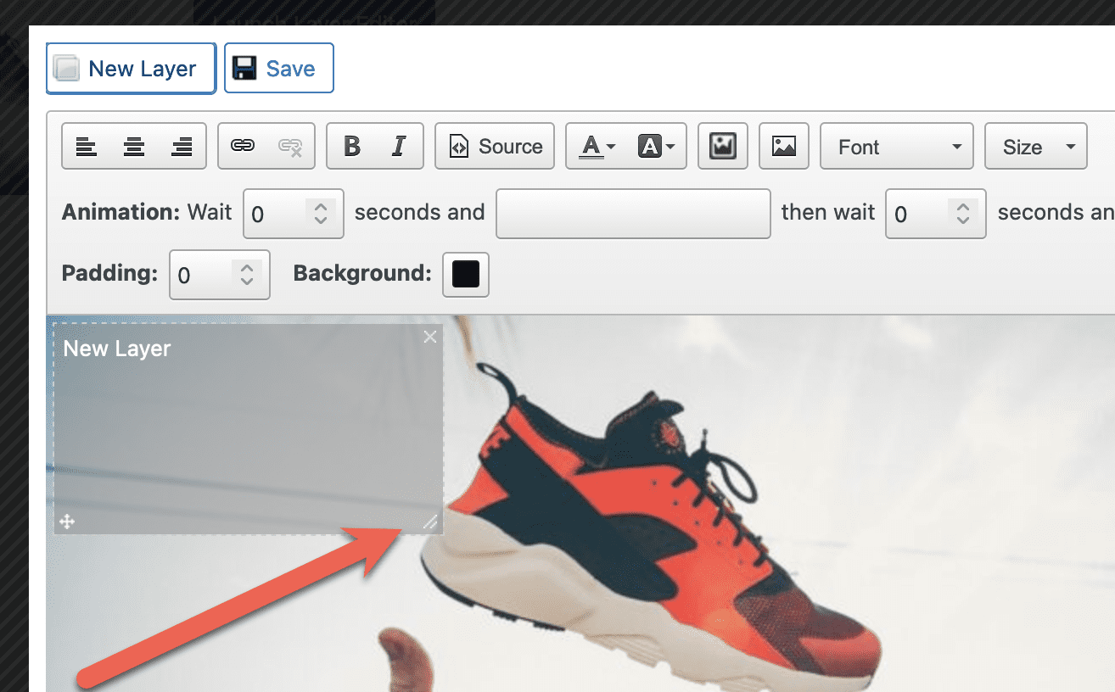The image size is (1115, 692).
Task: Click the empty animation effect field
Action: pos(633,214)
